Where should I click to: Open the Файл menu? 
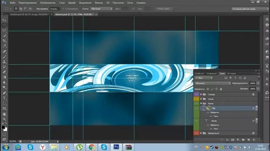click(x=13, y=3)
